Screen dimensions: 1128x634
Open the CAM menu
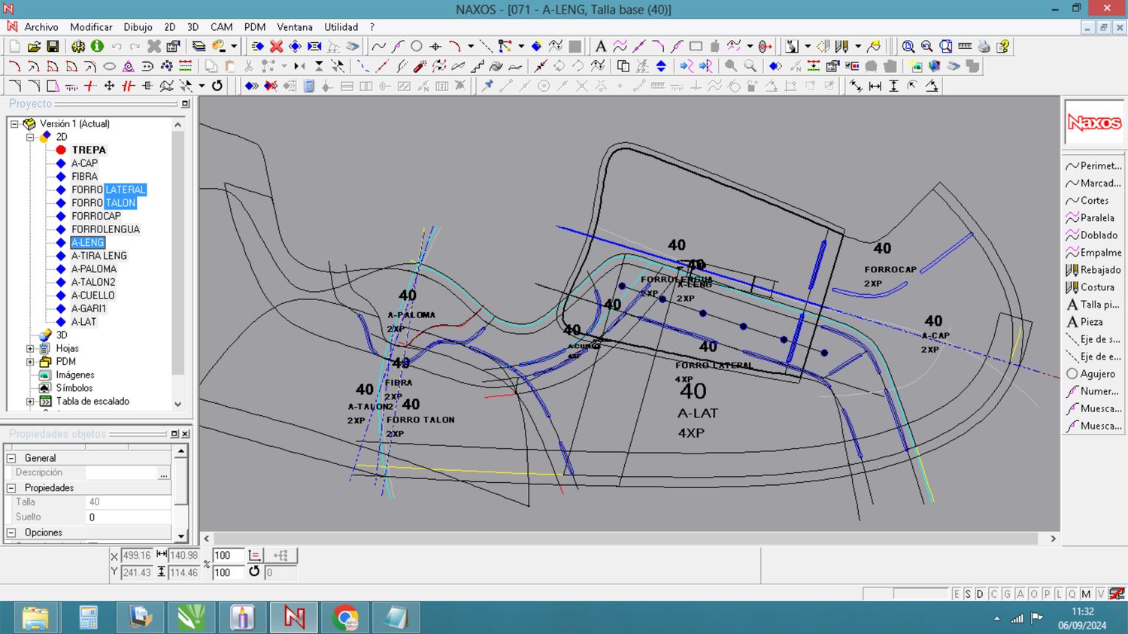pos(221,27)
